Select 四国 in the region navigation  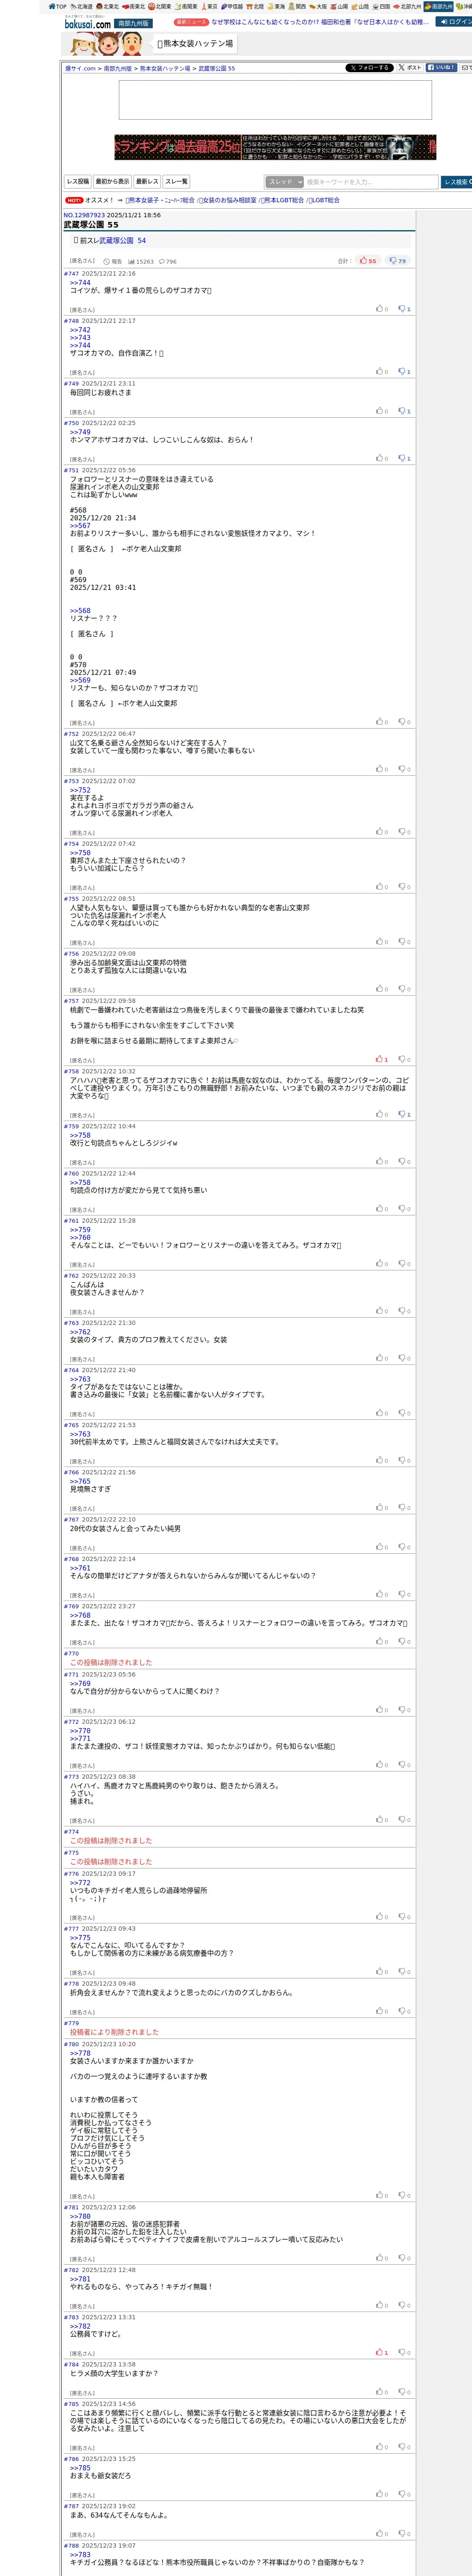(381, 6)
